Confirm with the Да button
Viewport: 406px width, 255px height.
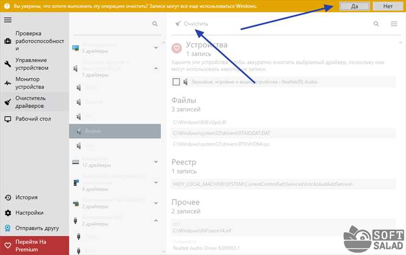point(355,6)
